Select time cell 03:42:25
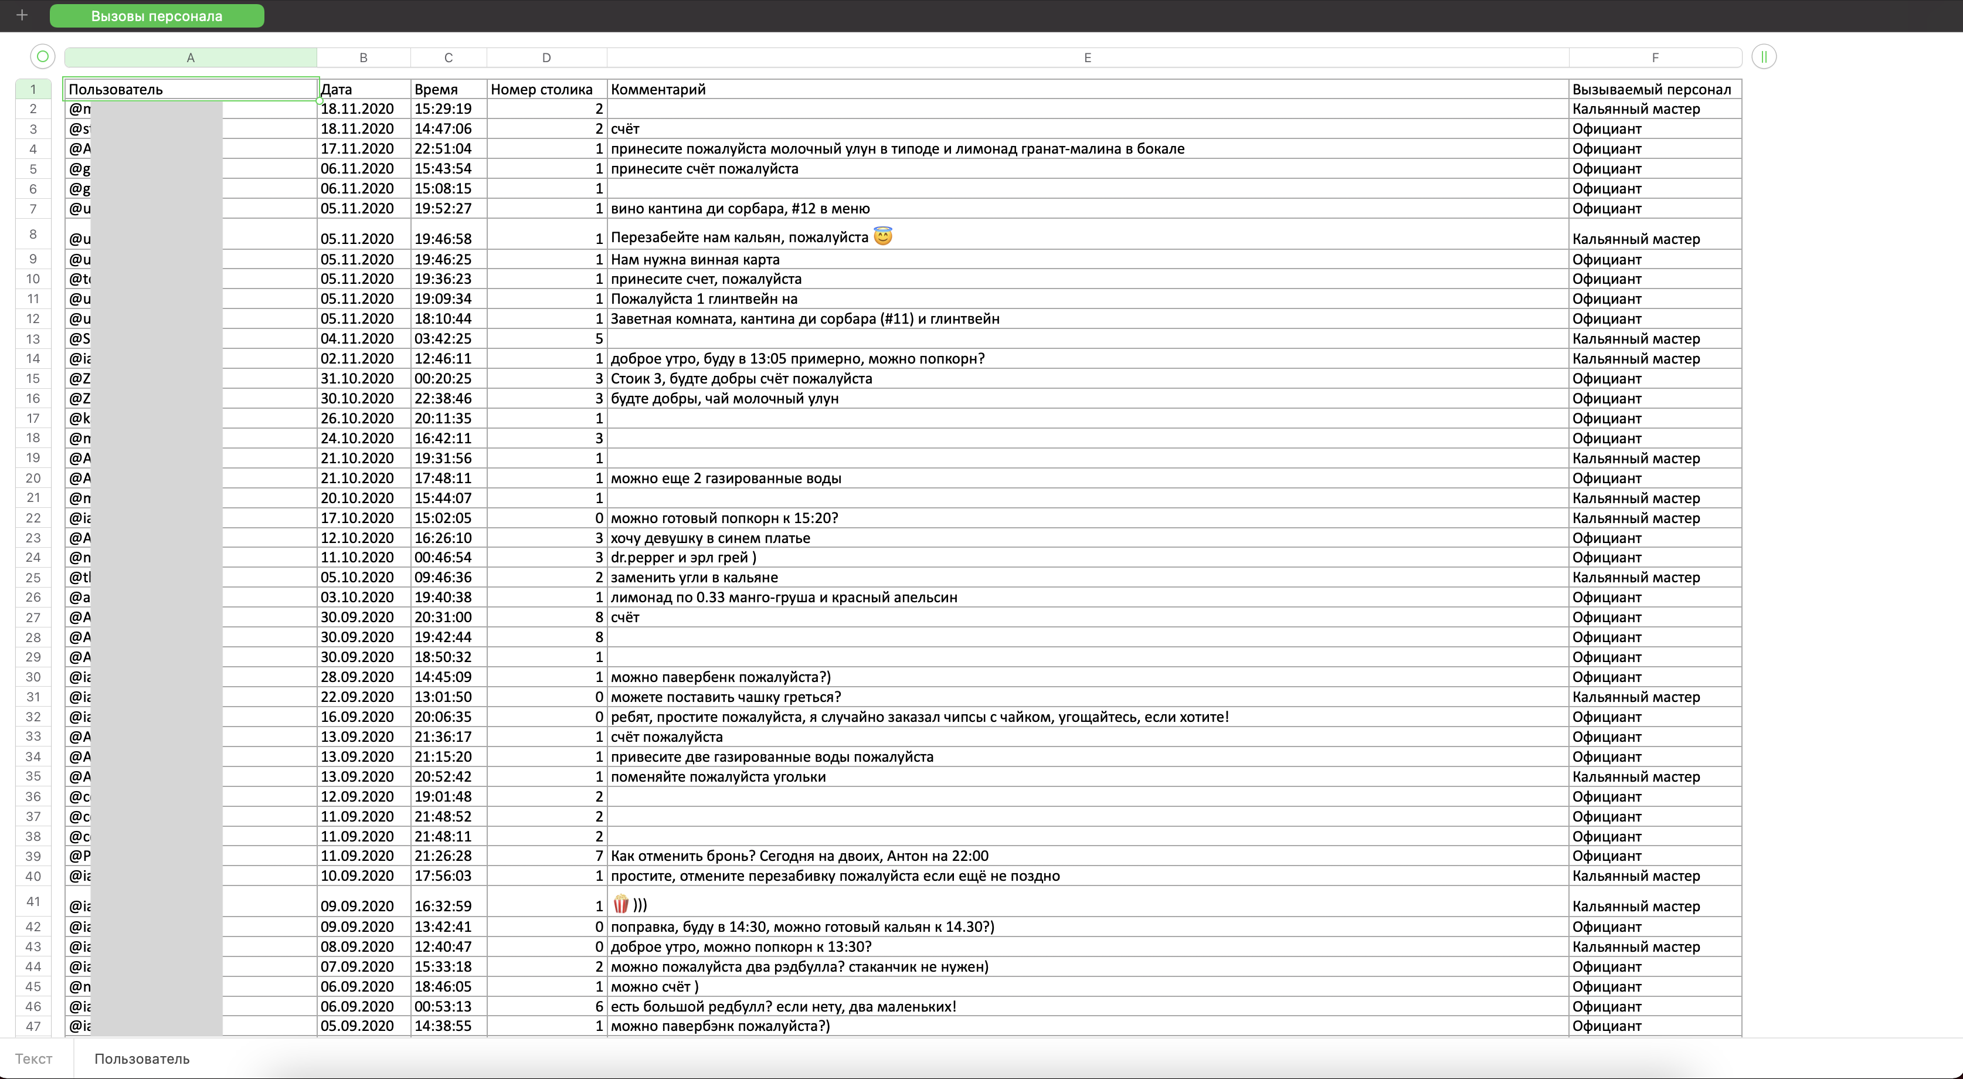The height and width of the screenshot is (1079, 1963). [x=448, y=338]
